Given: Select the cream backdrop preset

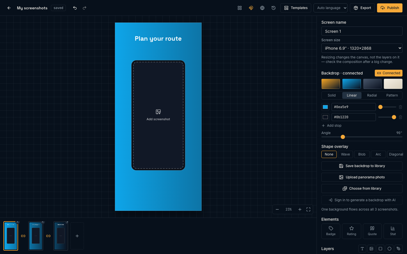Looking at the screenshot, I should tap(393, 84).
